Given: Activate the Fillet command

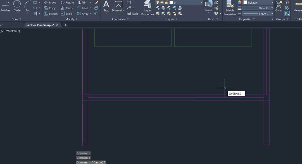Looking at the screenshot, I should point(82,8).
